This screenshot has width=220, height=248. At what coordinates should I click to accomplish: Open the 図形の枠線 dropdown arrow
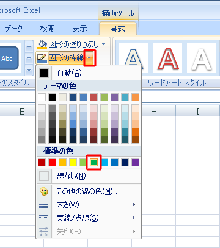click(89, 58)
